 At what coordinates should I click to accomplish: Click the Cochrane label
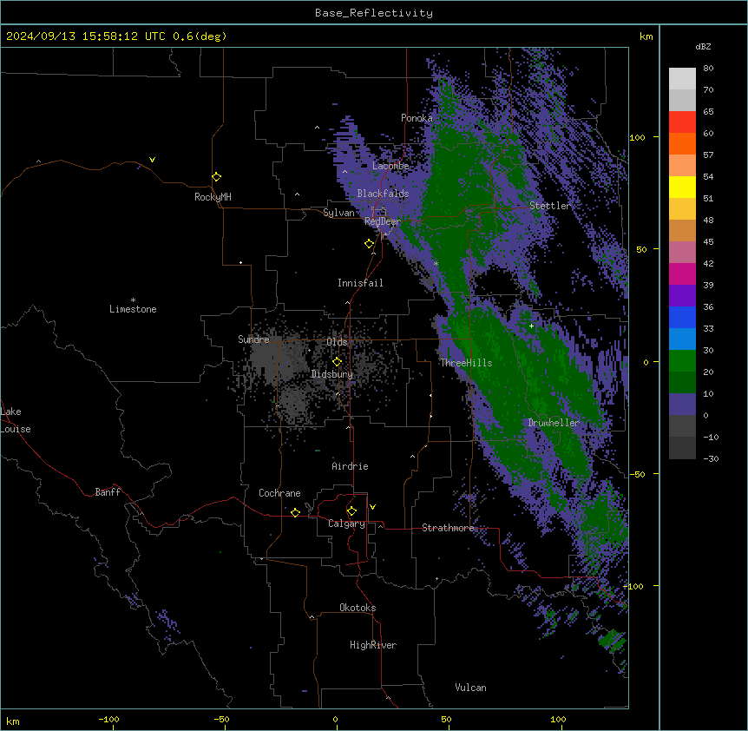point(279,493)
